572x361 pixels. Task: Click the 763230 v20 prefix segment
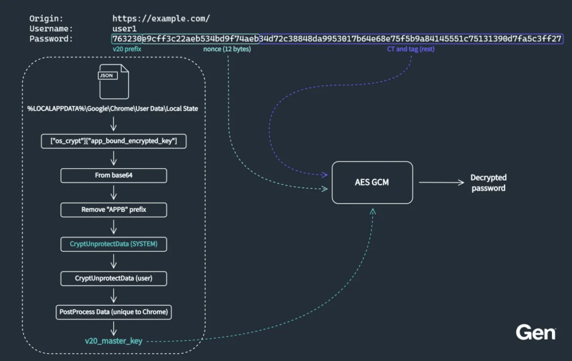click(127, 39)
